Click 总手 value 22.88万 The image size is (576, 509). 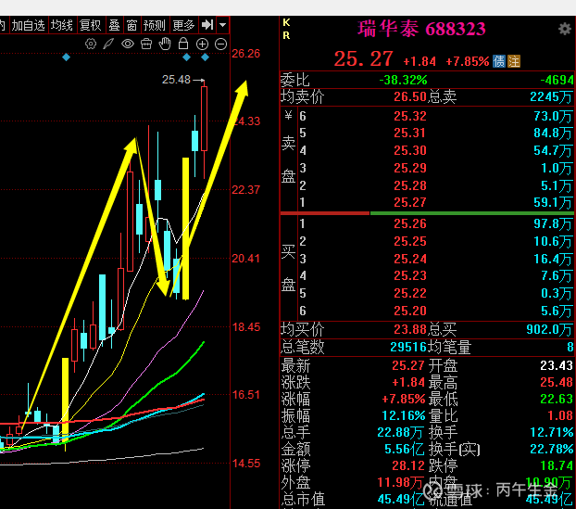click(x=400, y=432)
